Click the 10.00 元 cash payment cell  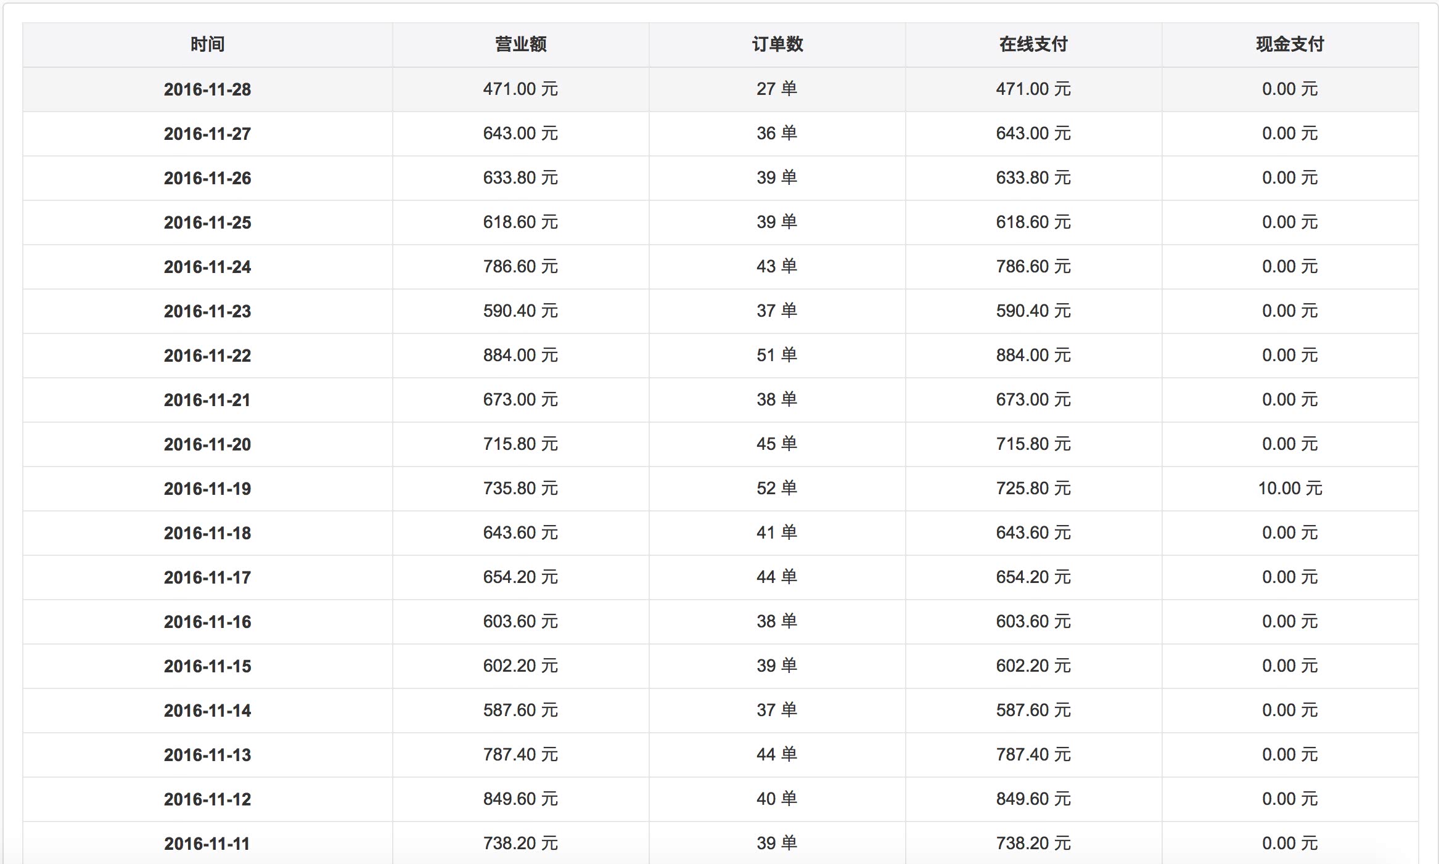(1290, 489)
